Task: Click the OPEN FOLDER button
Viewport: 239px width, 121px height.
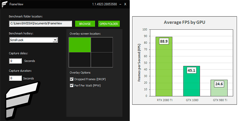Action: tap(109, 24)
